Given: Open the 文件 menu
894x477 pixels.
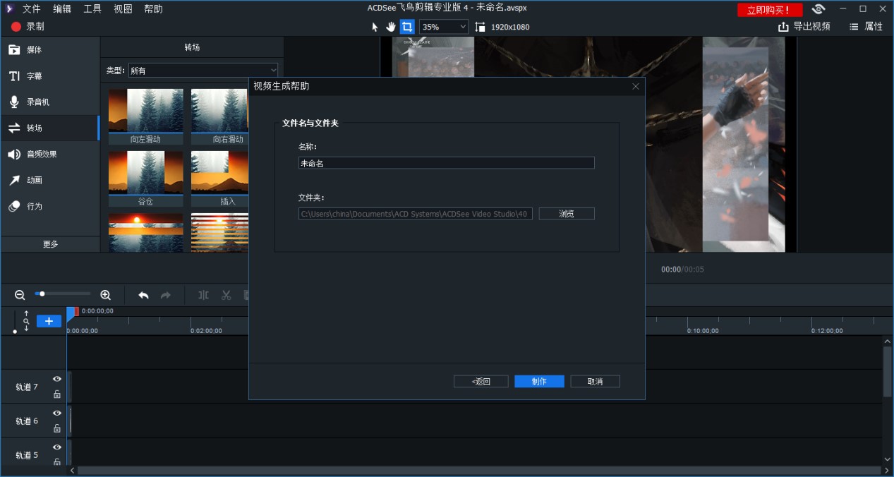Looking at the screenshot, I should pos(32,8).
